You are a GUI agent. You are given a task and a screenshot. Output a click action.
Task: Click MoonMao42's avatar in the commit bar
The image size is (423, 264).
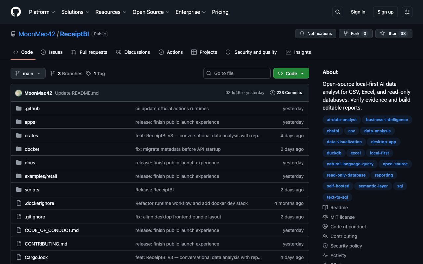click(x=19, y=93)
